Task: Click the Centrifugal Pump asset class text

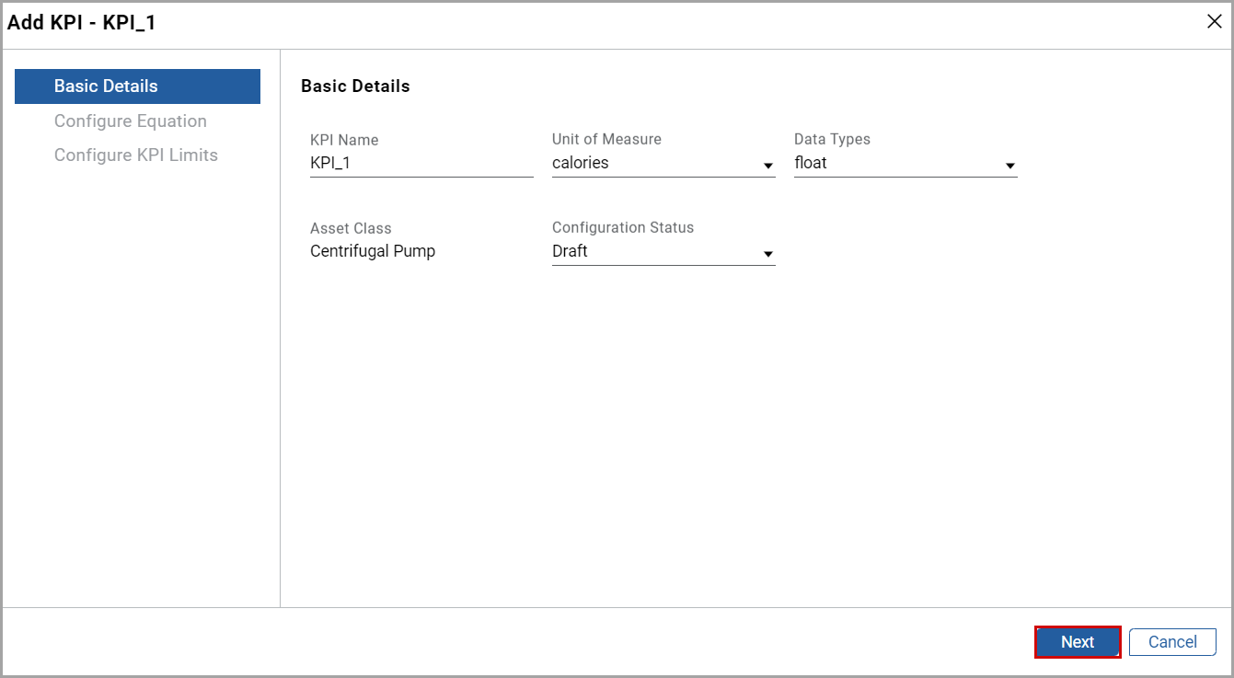Action: click(x=373, y=250)
